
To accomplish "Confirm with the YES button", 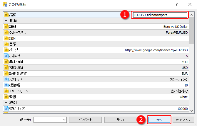I will click(158, 120).
